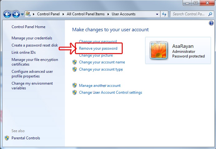
Task: Select All Control Panel Items breadcrumb
Action: pos(86,14)
